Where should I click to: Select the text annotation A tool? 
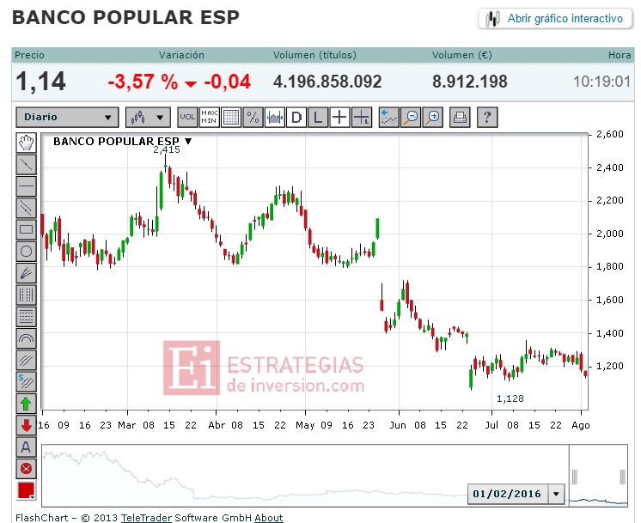26,447
